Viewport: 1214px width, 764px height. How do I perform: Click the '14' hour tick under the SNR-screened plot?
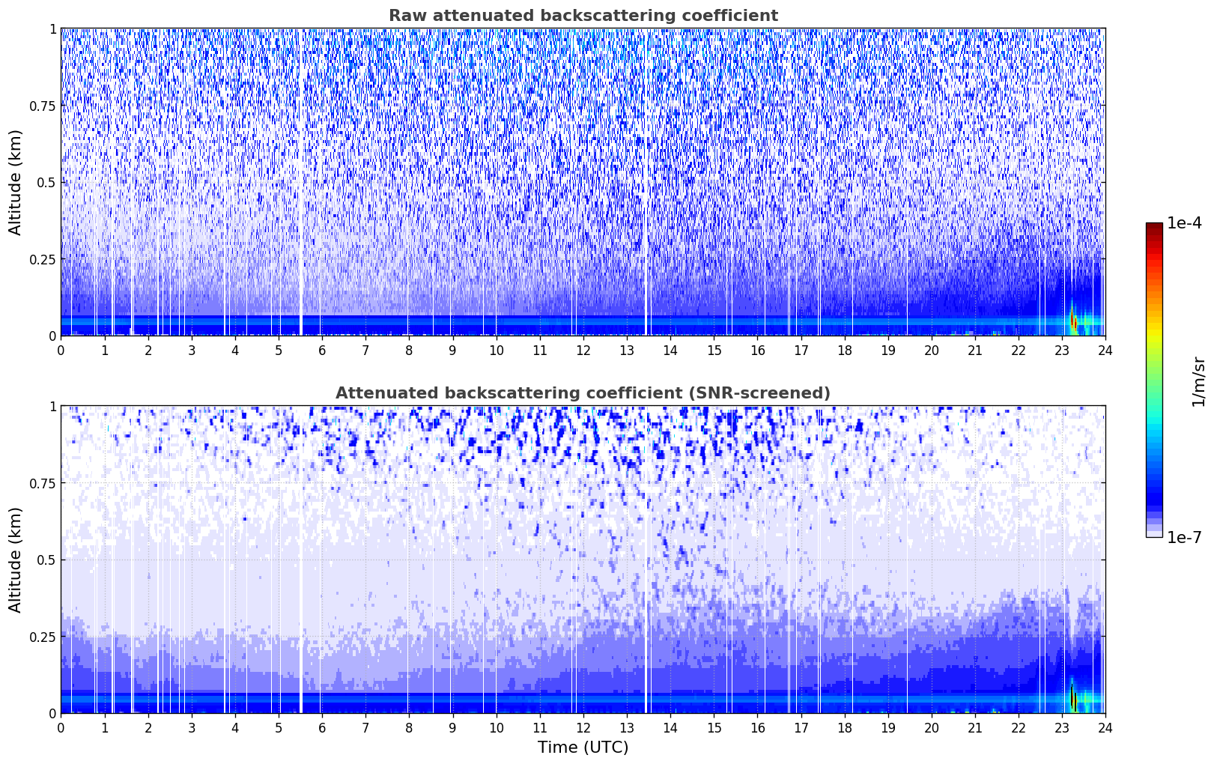[670, 727]
